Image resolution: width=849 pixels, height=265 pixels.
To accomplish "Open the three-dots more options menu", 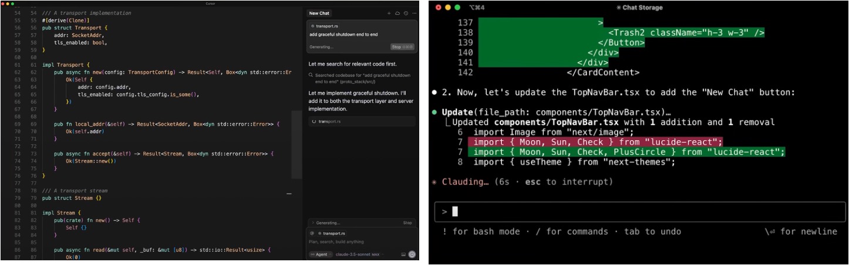I will coord(413,13).
